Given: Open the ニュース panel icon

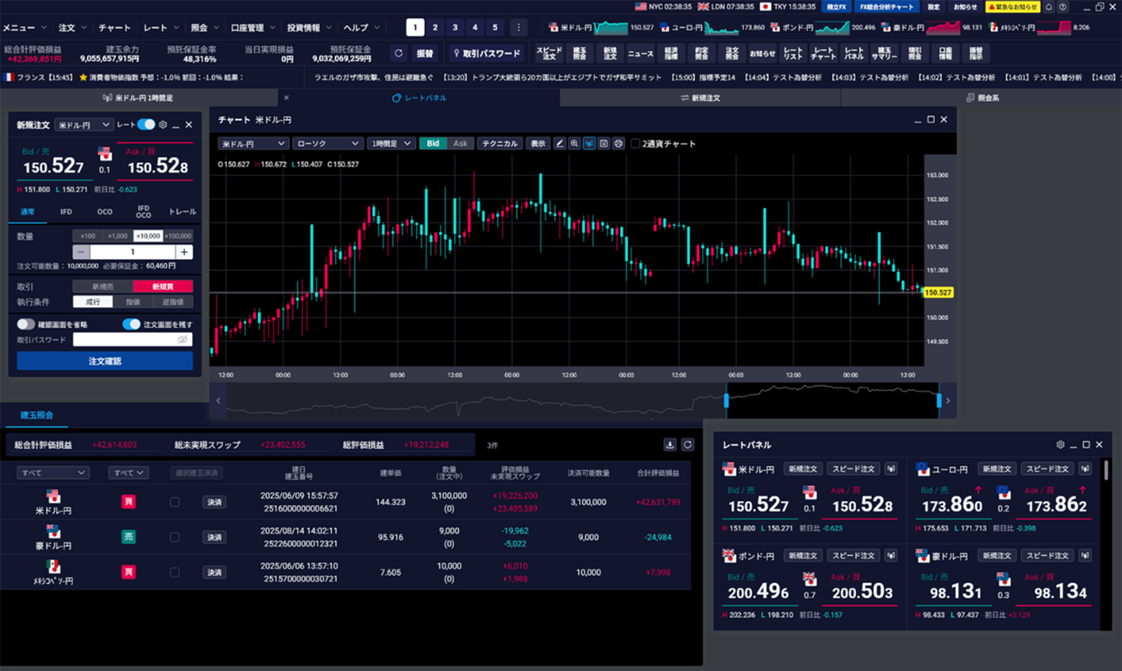Looking at the screenshot, I should (641, 53).
